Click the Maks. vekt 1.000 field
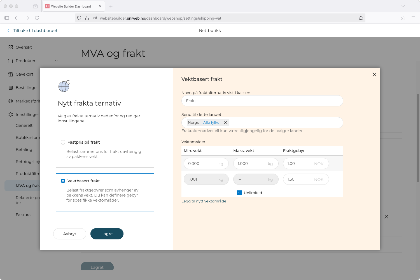Screen dimensions: 420x280 pyautogui.click(x=256, y=164)
